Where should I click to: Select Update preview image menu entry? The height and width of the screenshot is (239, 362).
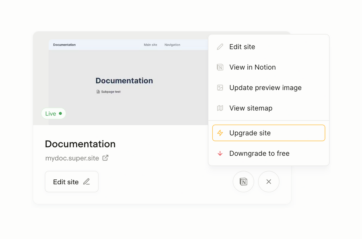(x=265, y=88)
